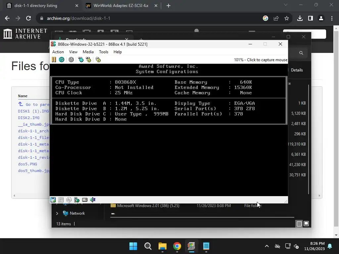
Task: Switch Explorer to large icons view
Action: [306, 224]
